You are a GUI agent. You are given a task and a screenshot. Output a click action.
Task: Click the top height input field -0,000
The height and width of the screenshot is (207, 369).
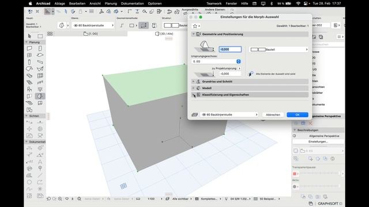[x=230, y=49]
